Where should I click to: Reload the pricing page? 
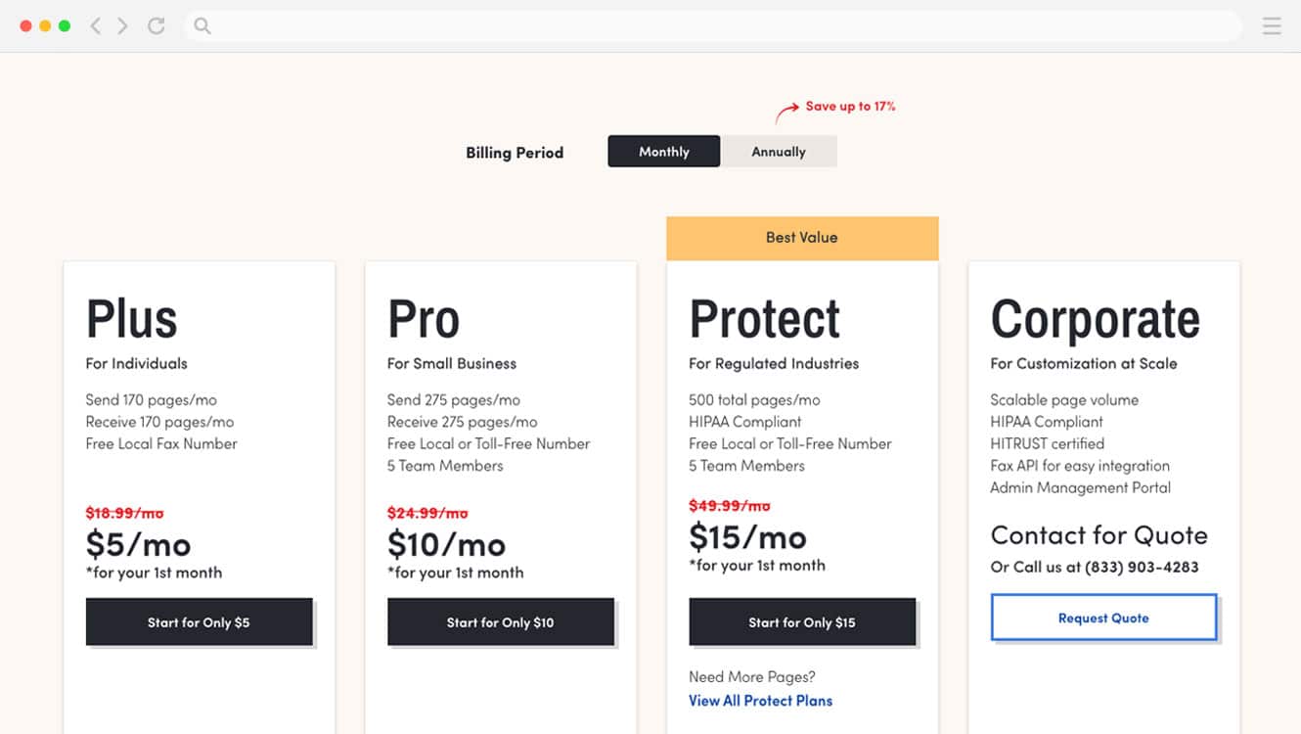click(157, 25)
